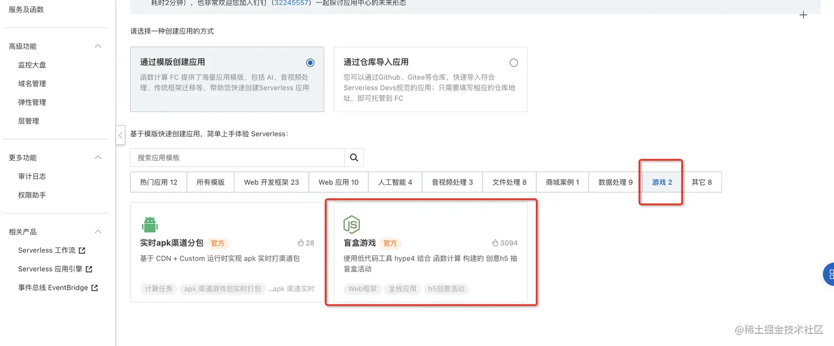The width and height of the screenshot is (834, 346).
Task: Switch to the 数据处理 9 tab
Action: coord(616,182)
